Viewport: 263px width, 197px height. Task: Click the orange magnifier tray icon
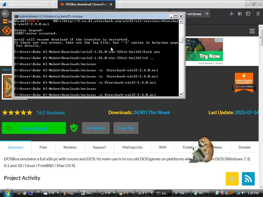pos(231,193)
